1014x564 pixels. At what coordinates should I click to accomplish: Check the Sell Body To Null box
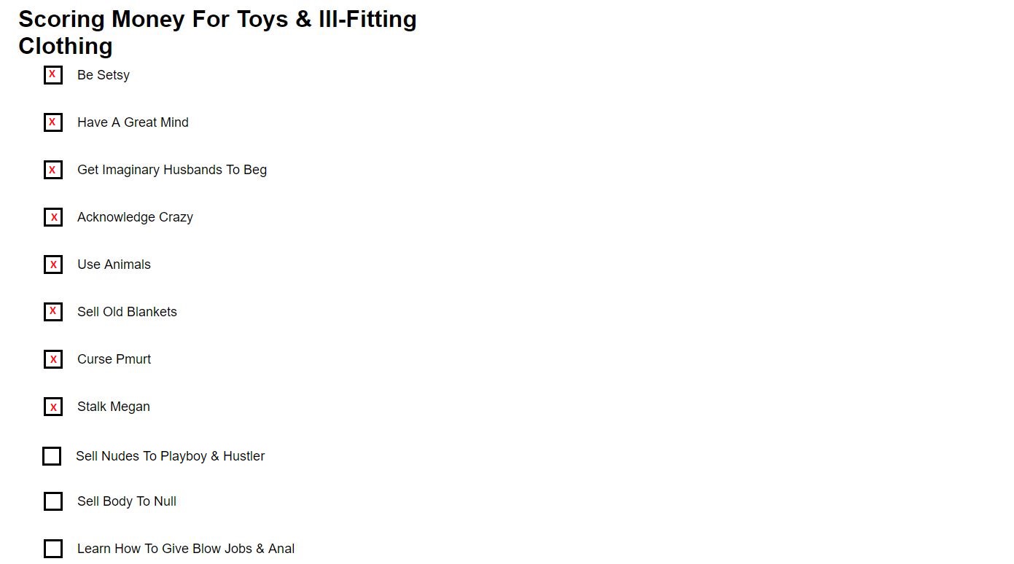coord(53,501)
